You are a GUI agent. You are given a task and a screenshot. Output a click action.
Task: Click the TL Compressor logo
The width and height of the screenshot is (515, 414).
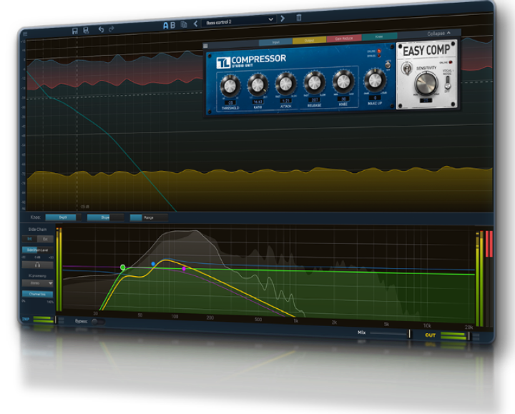coord(251,61)
